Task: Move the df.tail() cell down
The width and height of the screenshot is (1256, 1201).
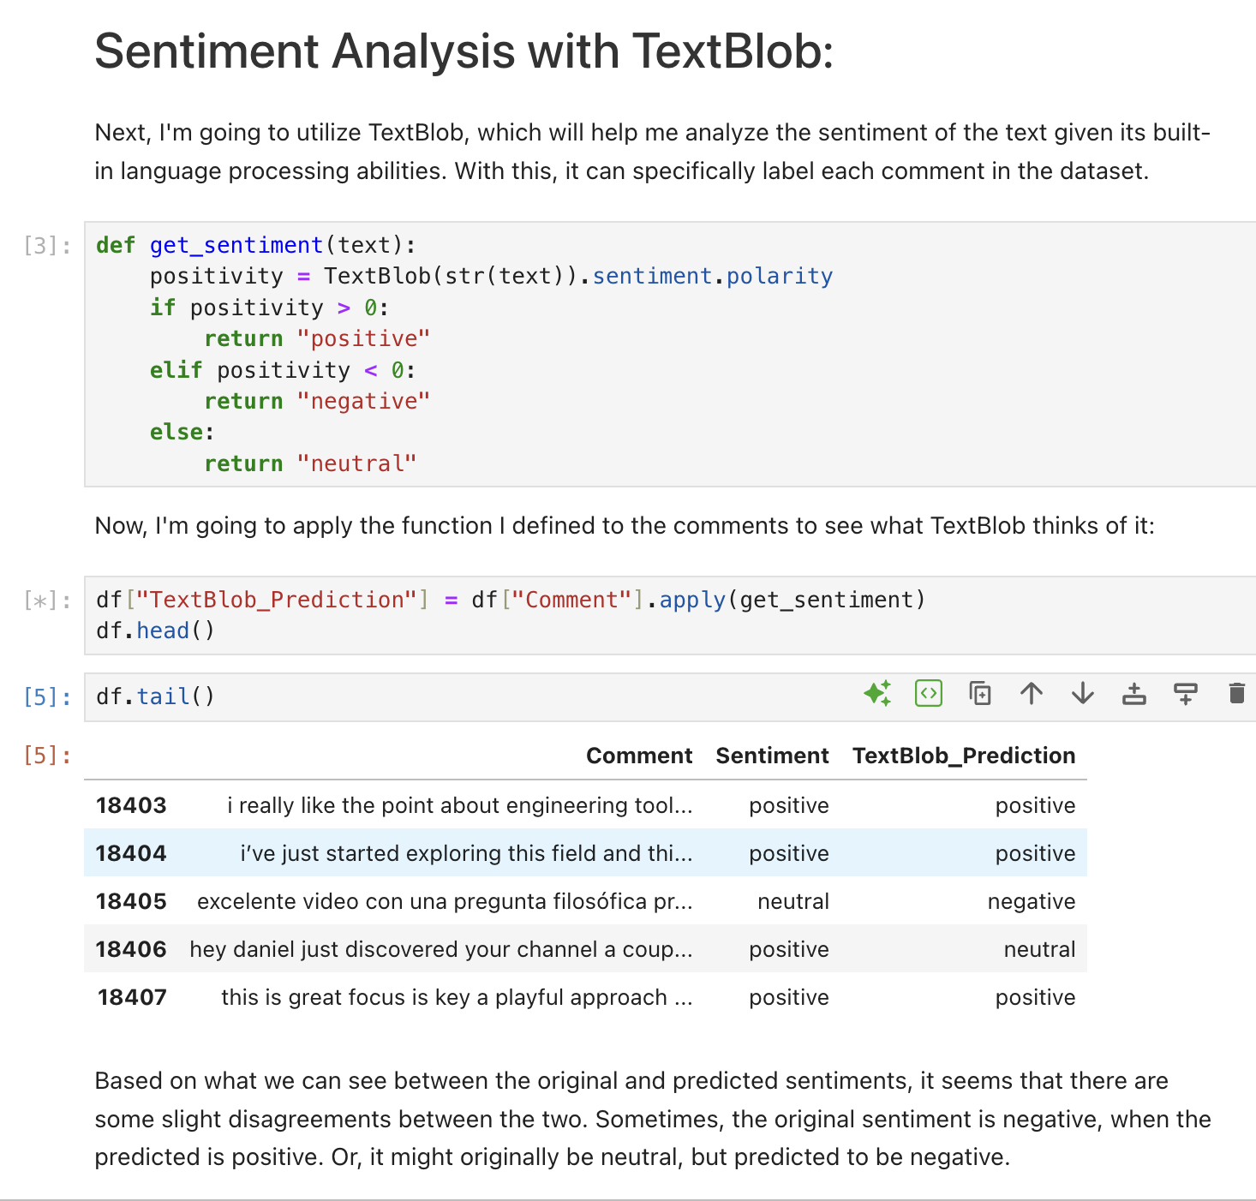Action: (x=1083, y=693)
